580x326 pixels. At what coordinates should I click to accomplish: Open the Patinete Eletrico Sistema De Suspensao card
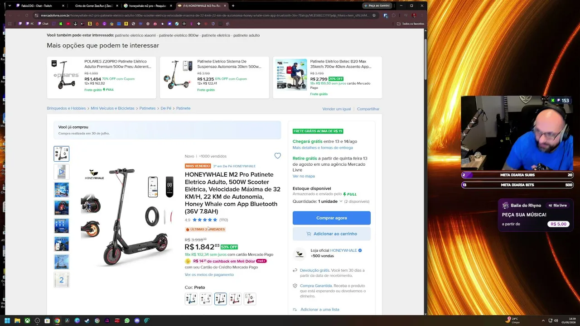coord(214,77)
